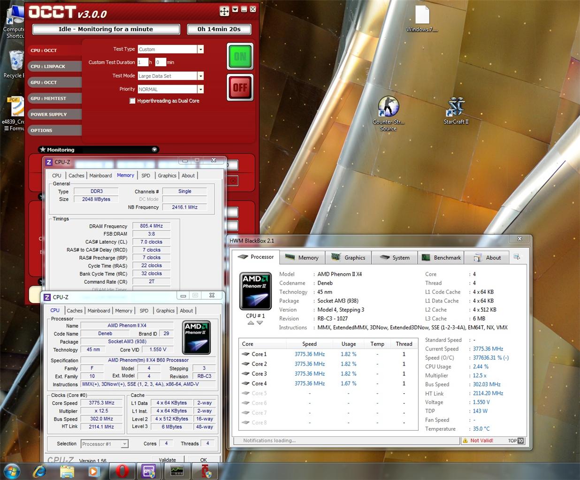Open the Recycle Bin desktop icon
The image size is (580, 480).
click(x=14, y=64)
